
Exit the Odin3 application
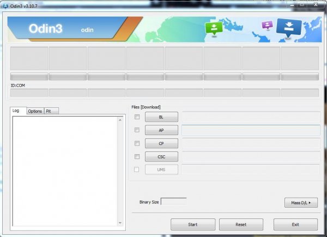(295, 224)
